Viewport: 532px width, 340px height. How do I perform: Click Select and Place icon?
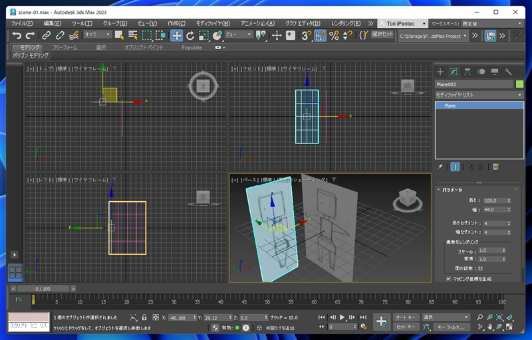pos(217,35)
